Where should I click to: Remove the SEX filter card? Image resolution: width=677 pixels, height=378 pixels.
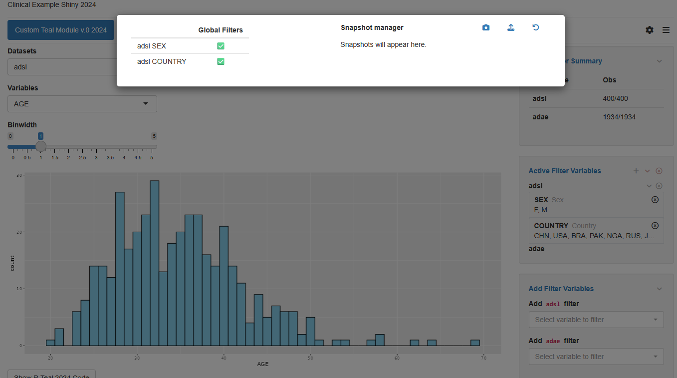[x=655, y=200]
